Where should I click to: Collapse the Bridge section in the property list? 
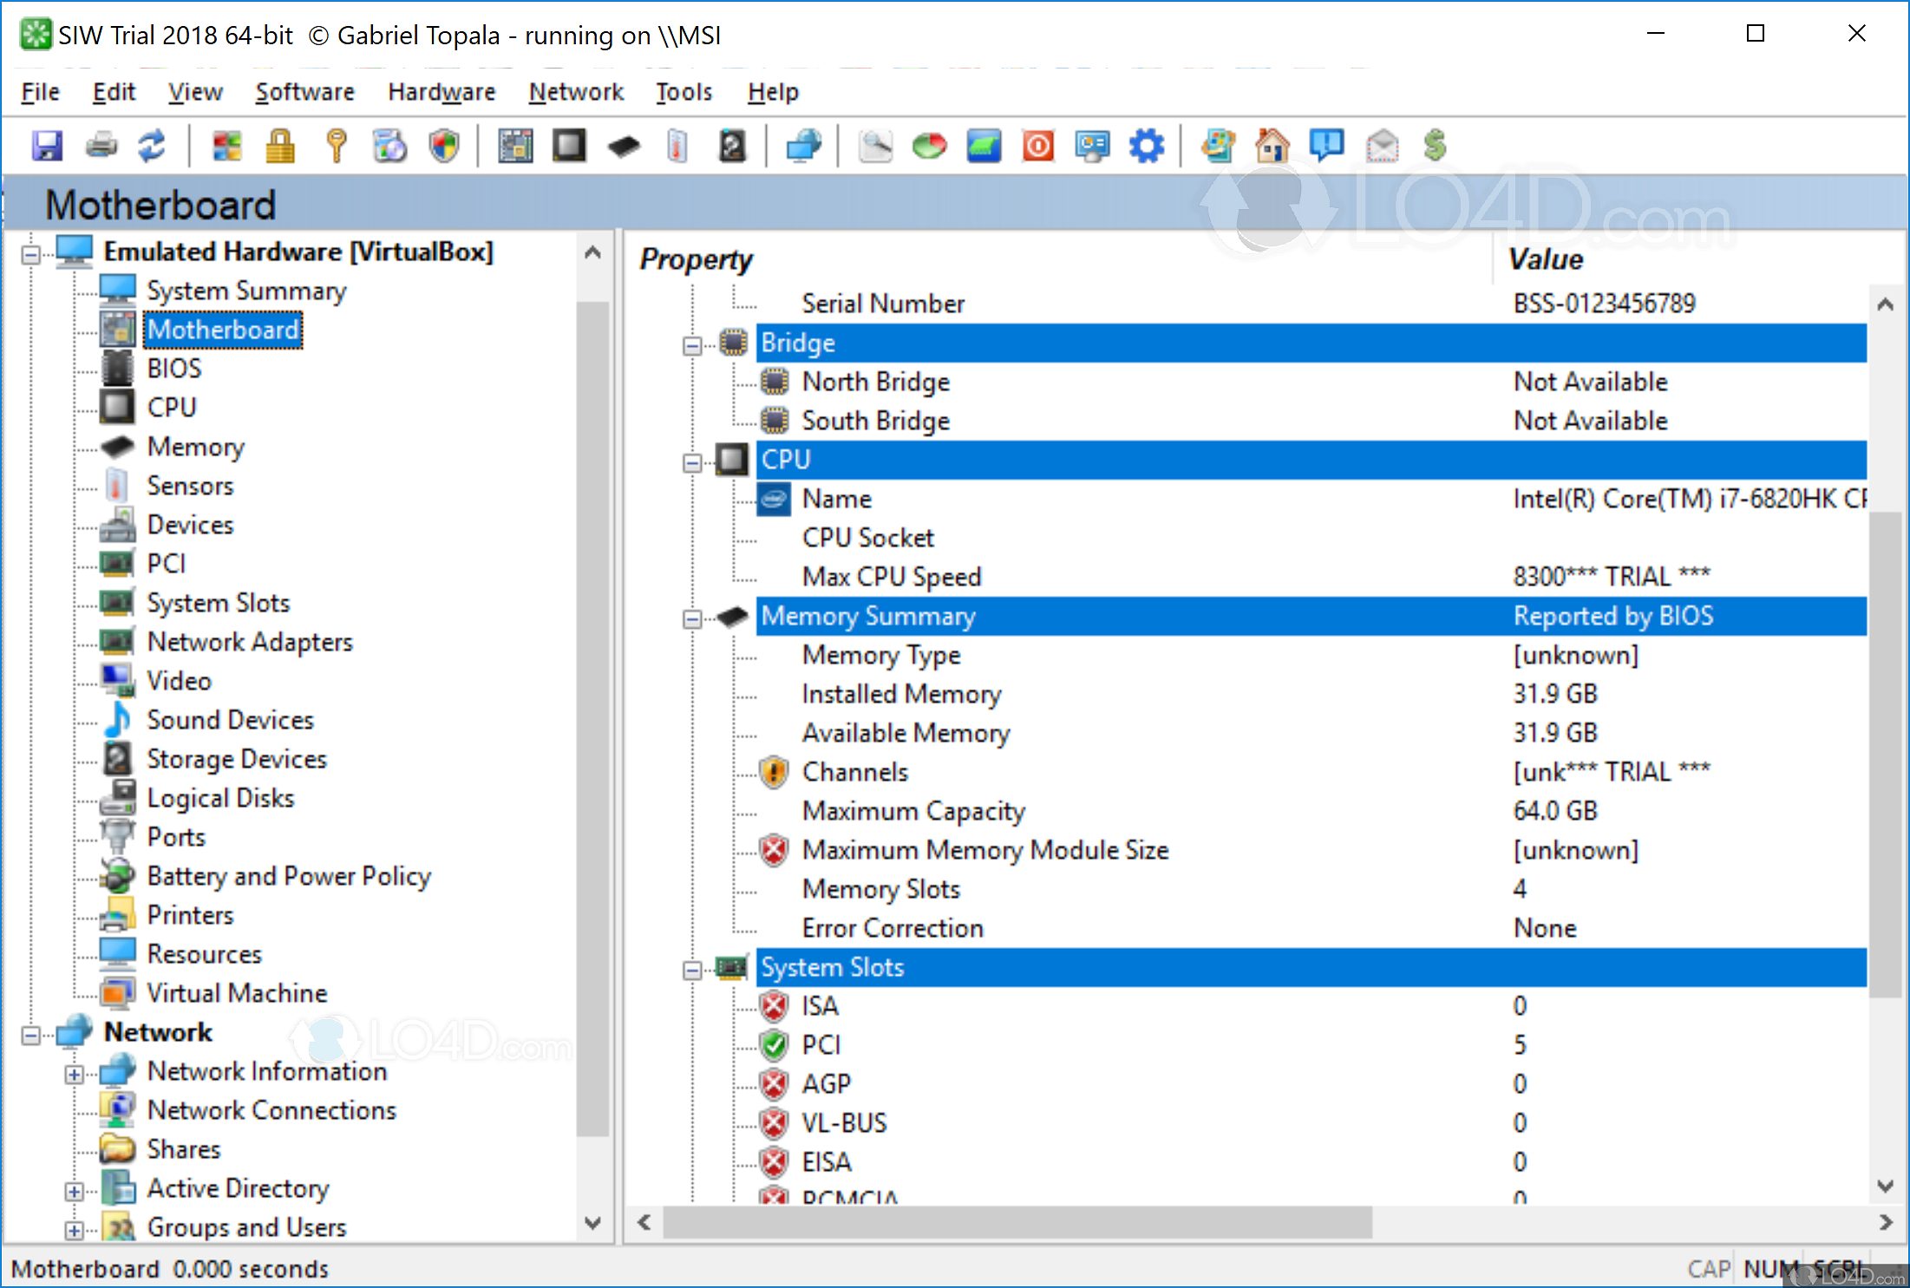[x=692, y=345]
